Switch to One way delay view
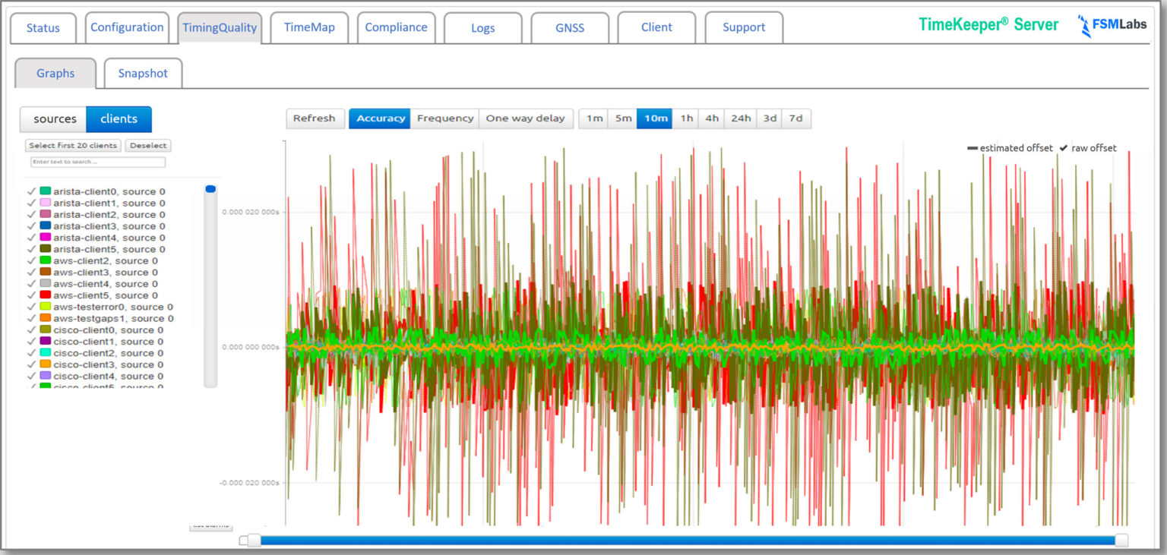The image size is (1167, 555). click(x=525, y=118)
